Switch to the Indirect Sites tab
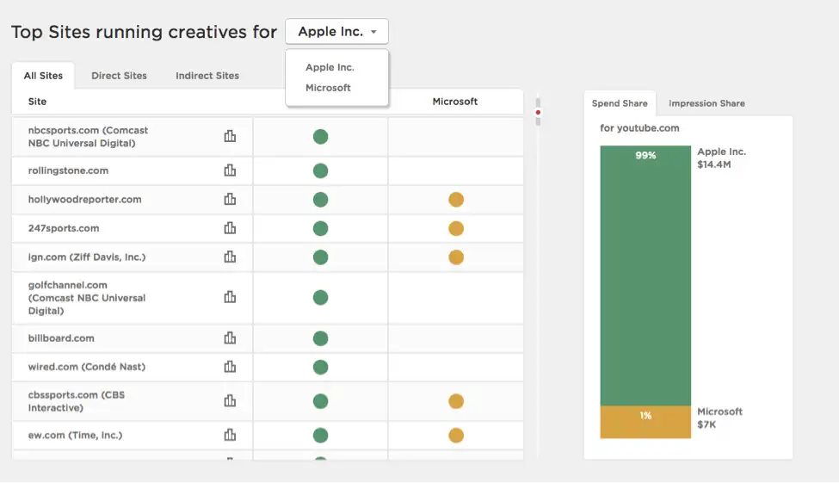839x483 pixels. 207,76
